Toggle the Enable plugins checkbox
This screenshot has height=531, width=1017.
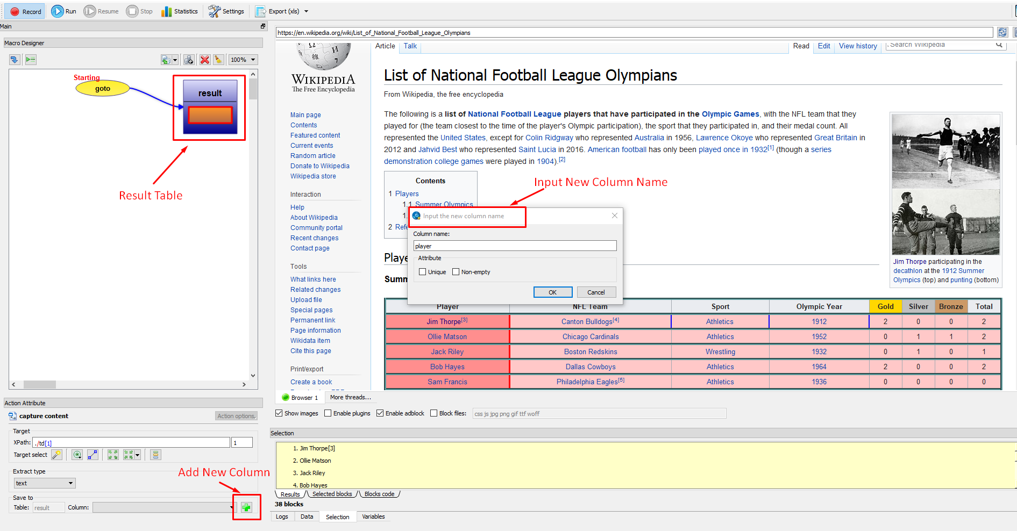coord(328,413)
